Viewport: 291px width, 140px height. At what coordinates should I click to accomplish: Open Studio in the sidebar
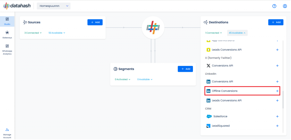point(7,22)
